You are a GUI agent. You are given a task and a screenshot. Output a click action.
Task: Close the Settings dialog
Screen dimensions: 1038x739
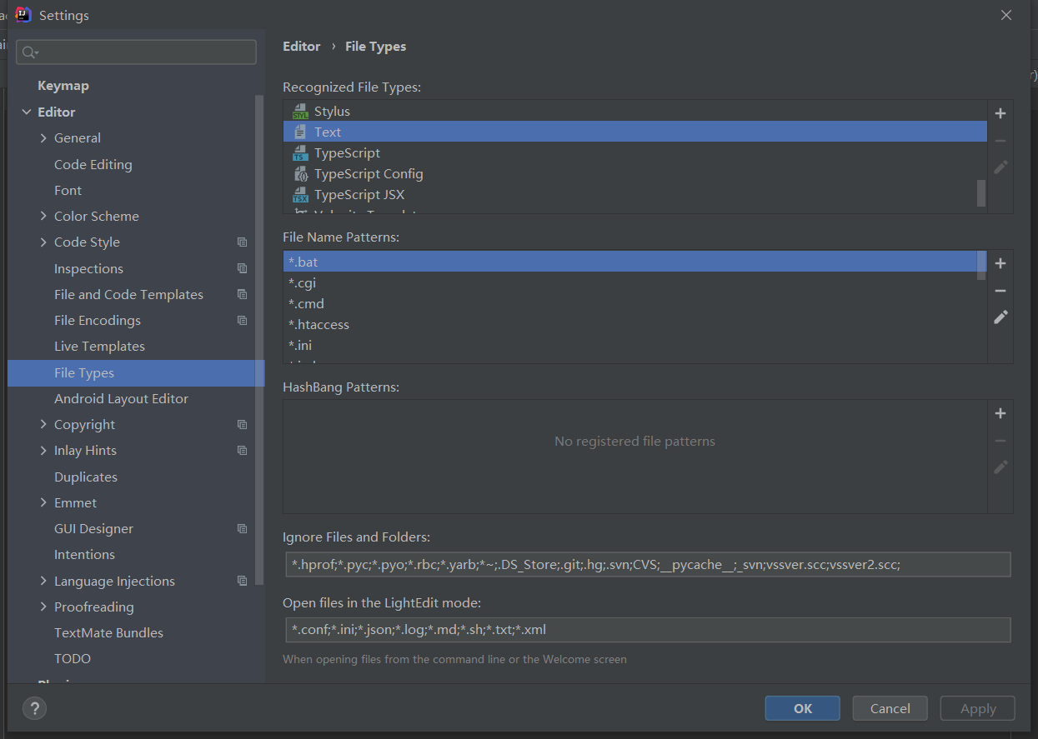click(1006, 15)
